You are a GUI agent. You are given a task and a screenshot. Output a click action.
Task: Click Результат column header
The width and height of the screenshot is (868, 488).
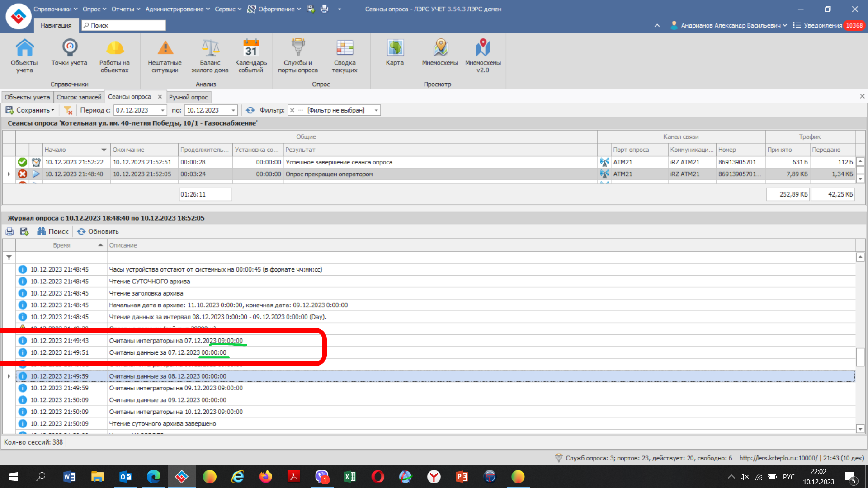pos(440,150)
